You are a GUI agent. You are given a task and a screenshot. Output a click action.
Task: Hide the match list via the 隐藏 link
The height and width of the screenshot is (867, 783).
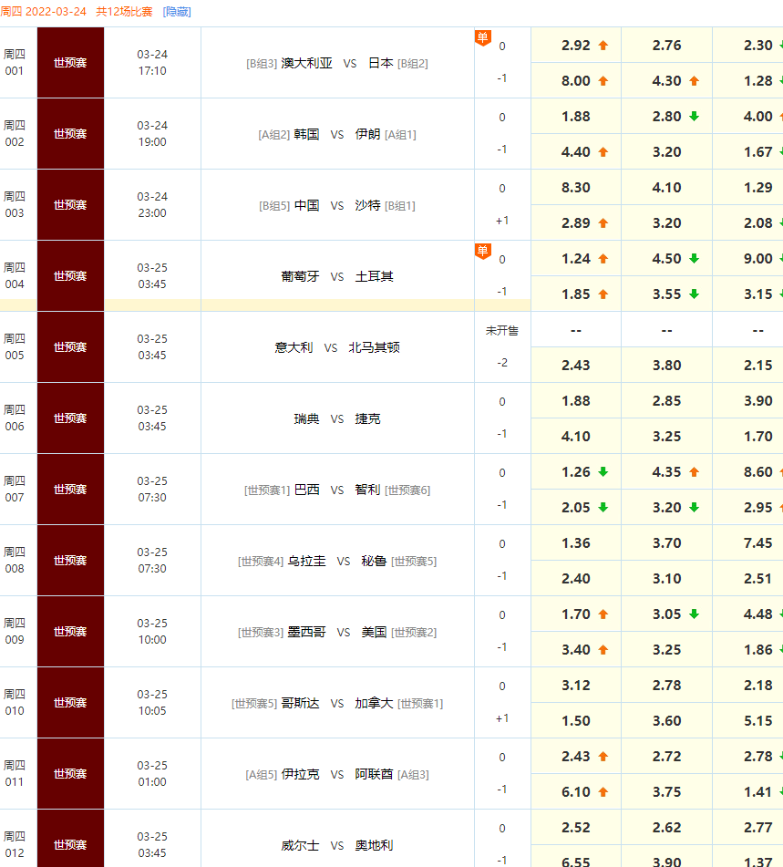[177, 13]
